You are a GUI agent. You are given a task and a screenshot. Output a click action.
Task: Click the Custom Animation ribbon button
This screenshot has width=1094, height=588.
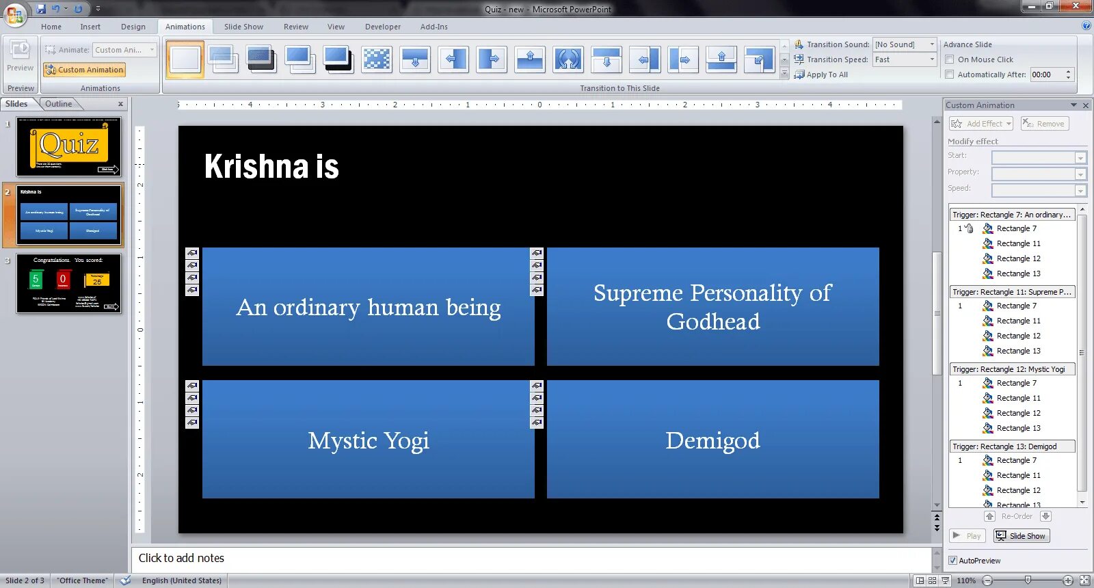point(85,70)
